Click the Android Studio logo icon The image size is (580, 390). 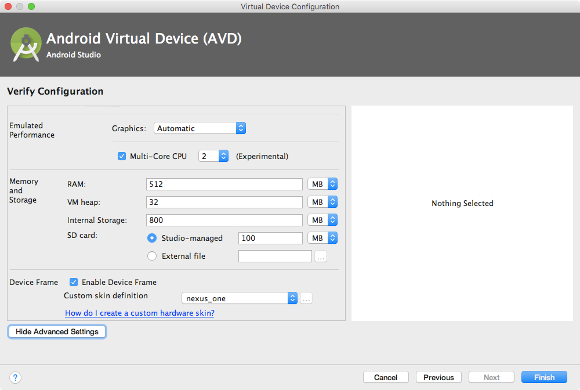tap(26, 45)
